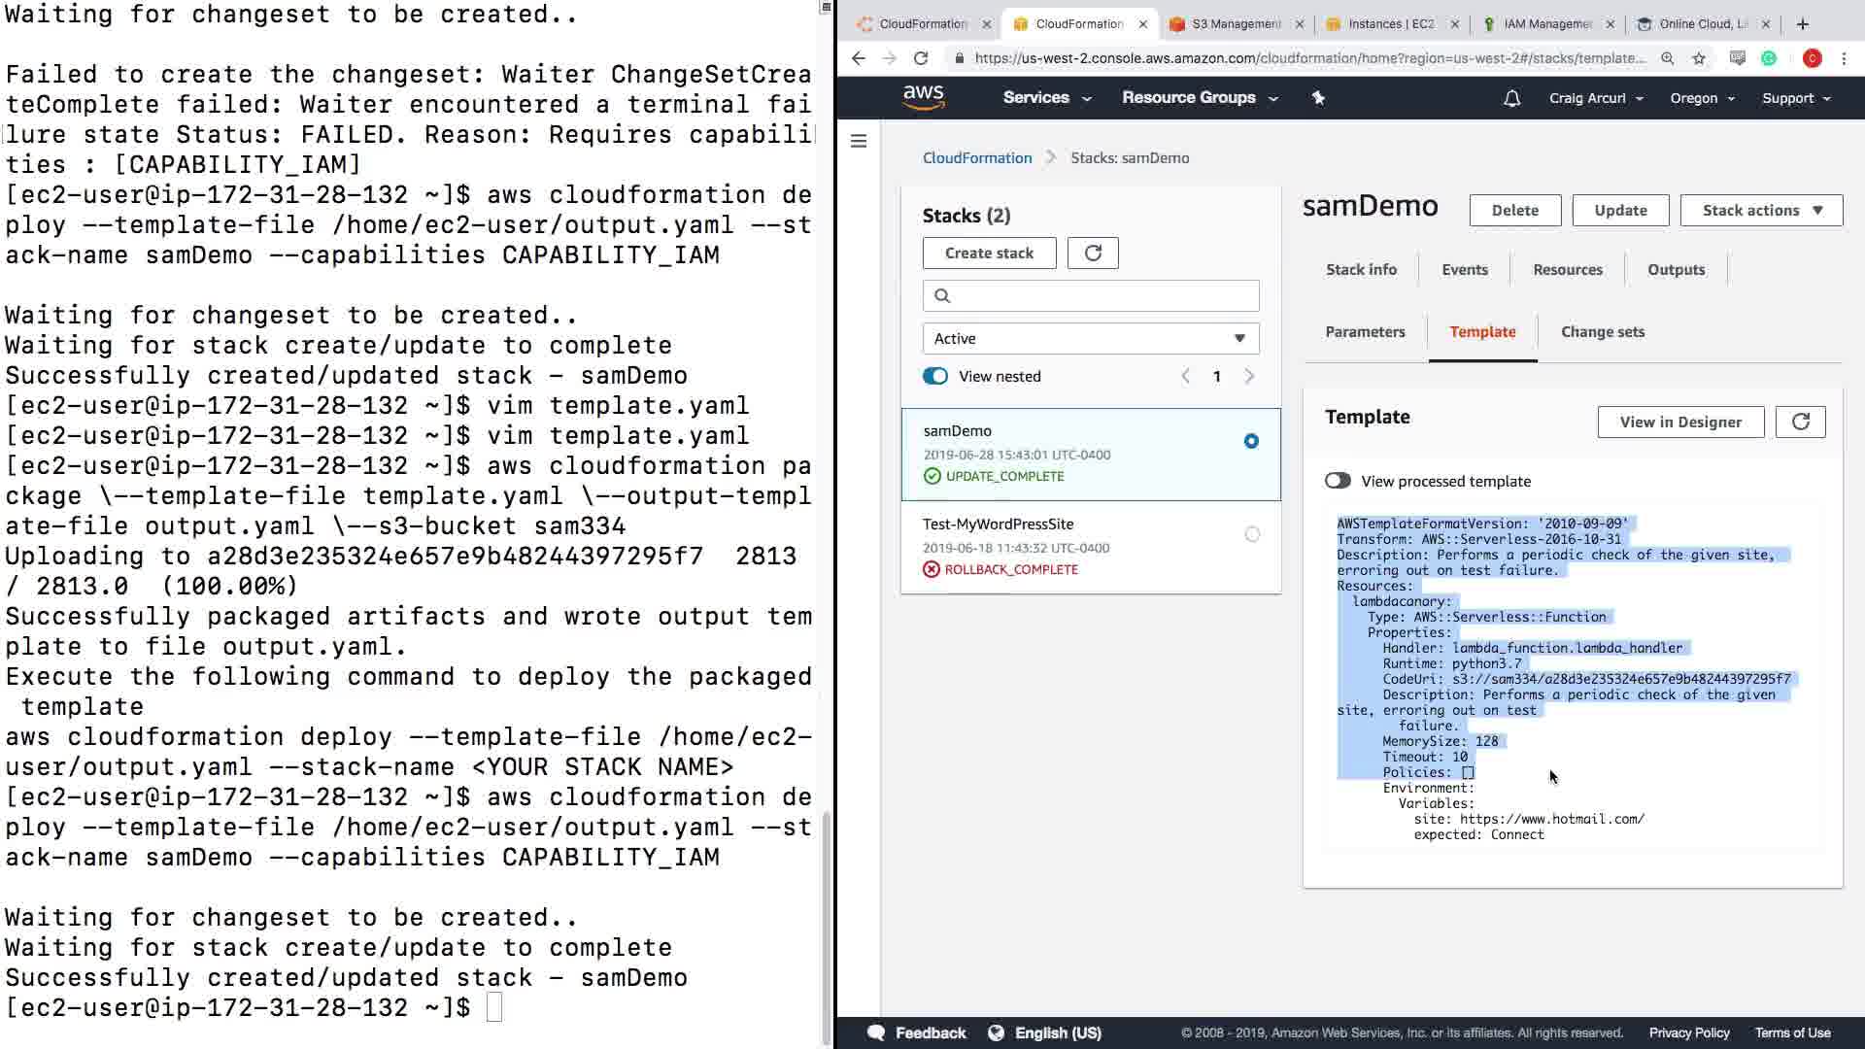This screenshot has width=1865, height=1049.
Task: Expand the Services menu
Action: (1046, 98)
